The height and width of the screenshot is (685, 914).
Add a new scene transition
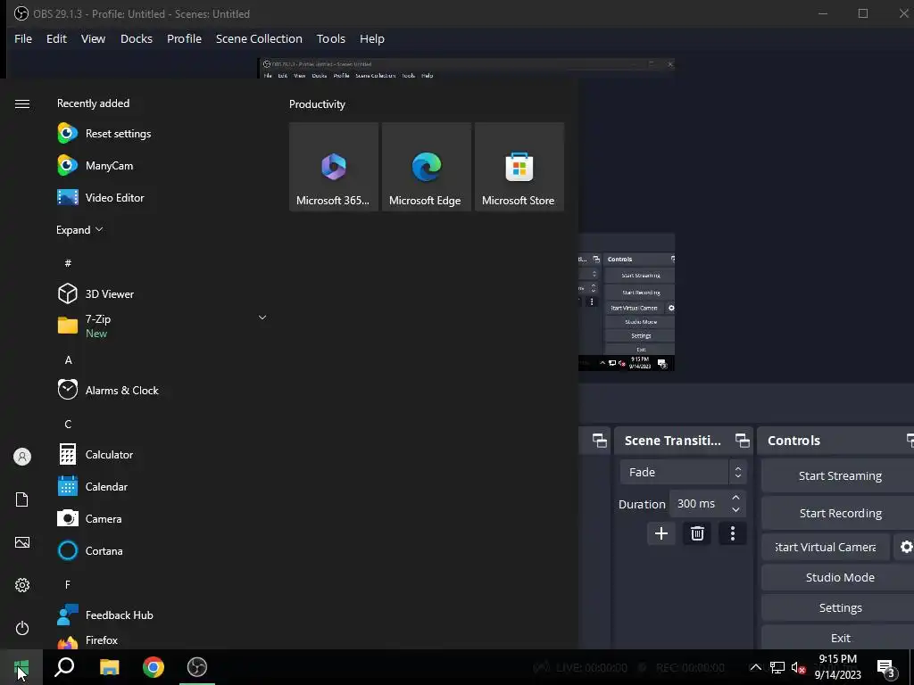pyautogui.click(x=661, y=533)
